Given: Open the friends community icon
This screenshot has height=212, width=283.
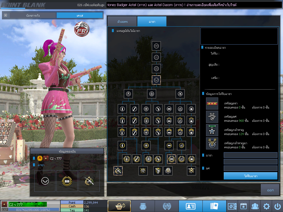Looking at the screenshot, I should (255, 206).
